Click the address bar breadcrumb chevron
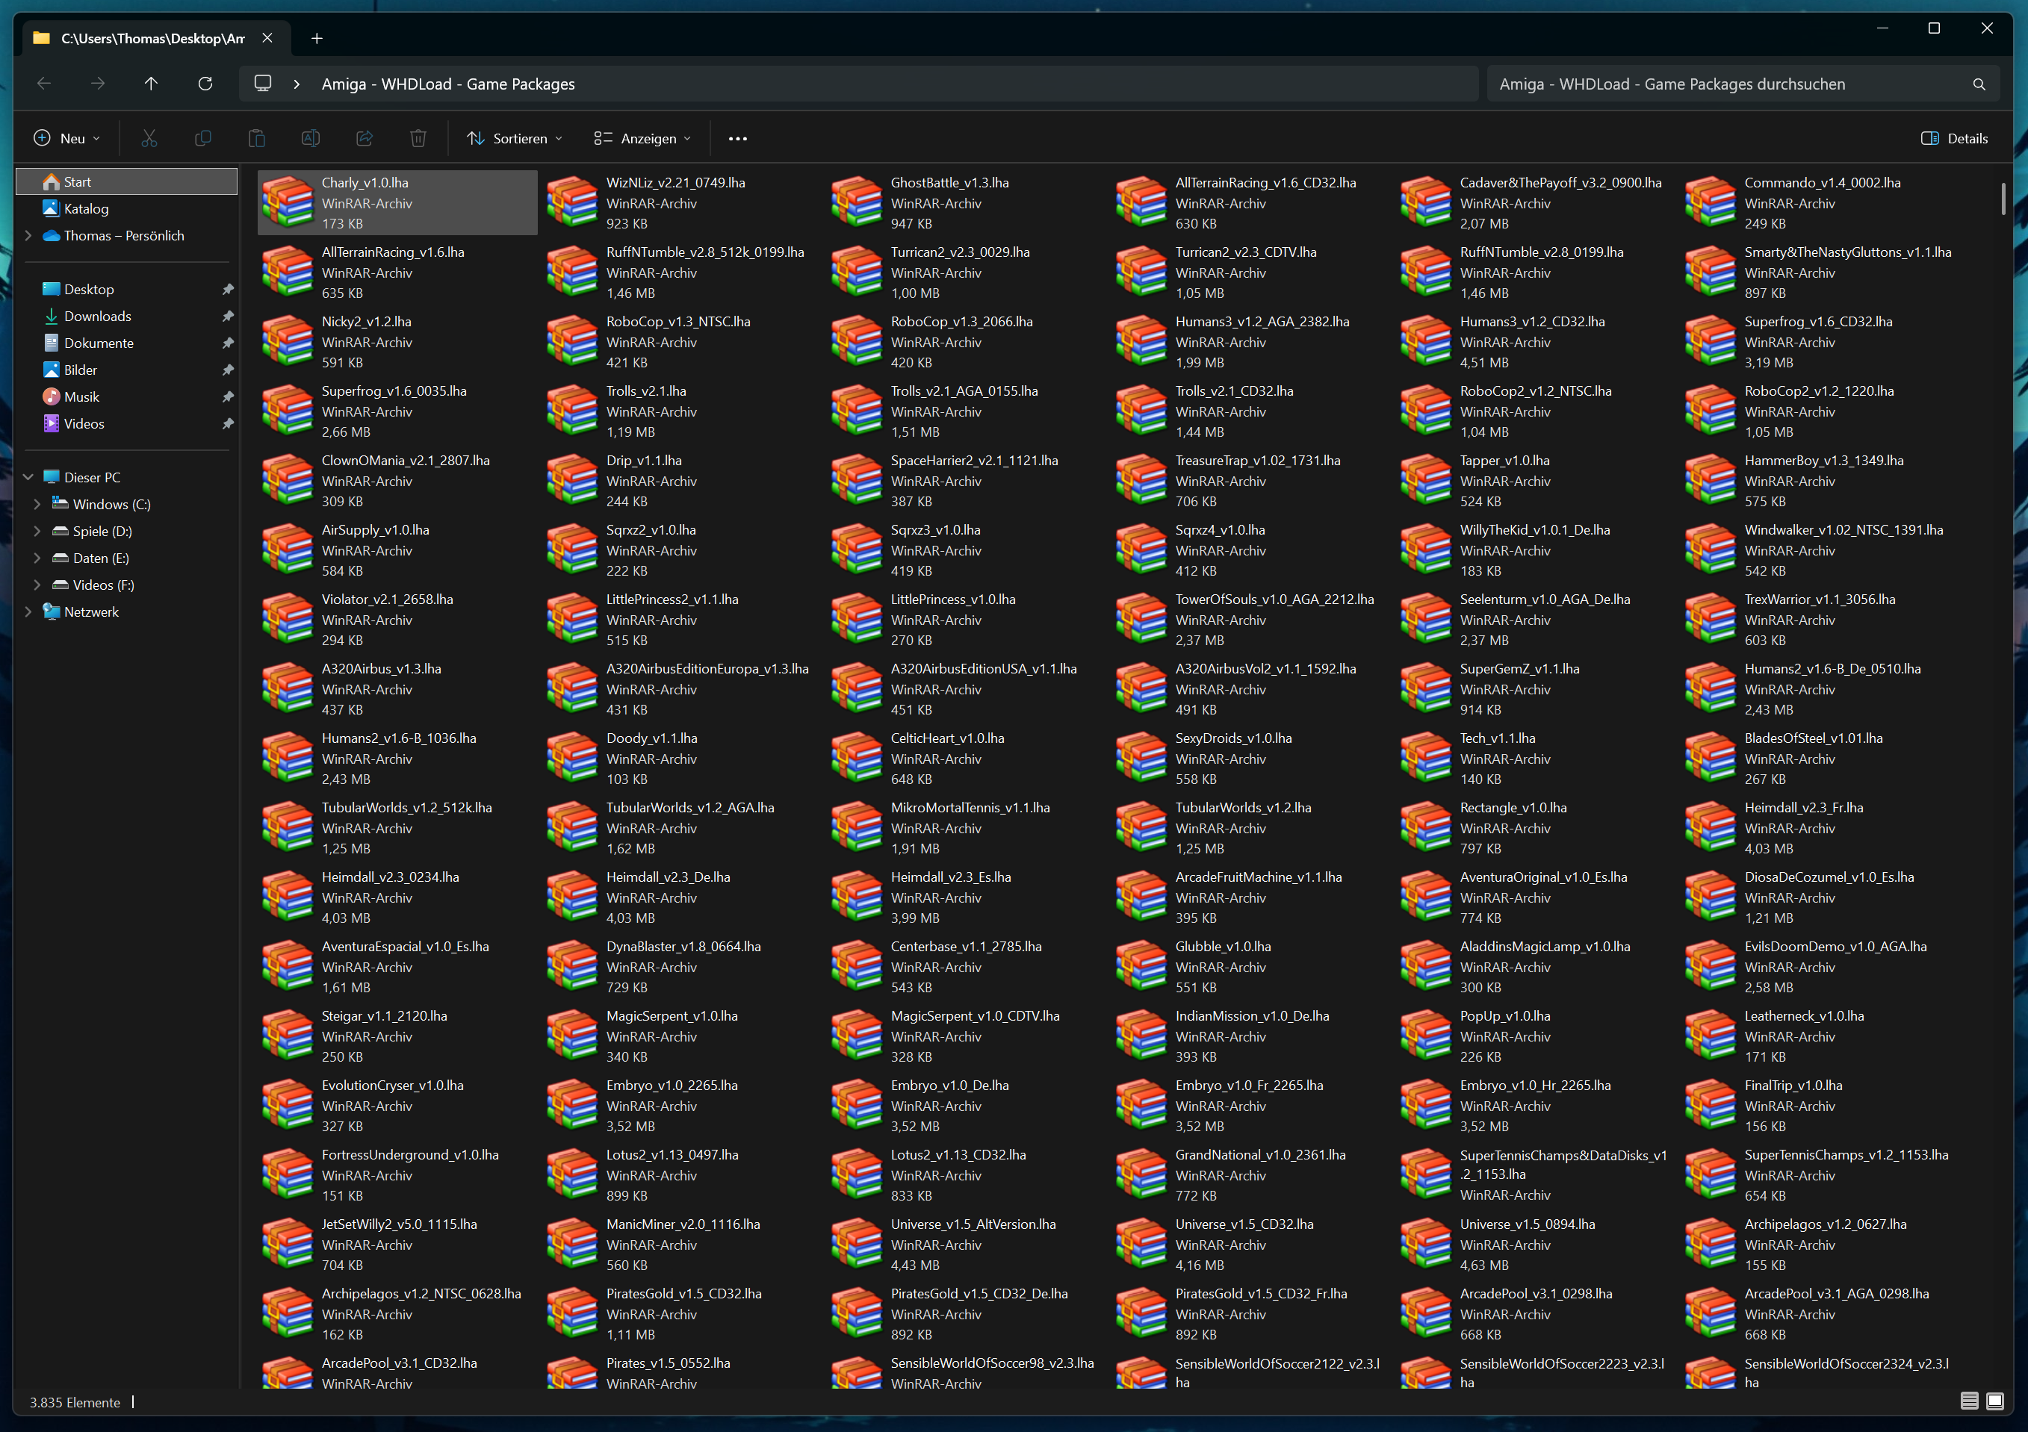This screenshot has width=2028, height=1432. pyautogui.click(x=297, y=84)
